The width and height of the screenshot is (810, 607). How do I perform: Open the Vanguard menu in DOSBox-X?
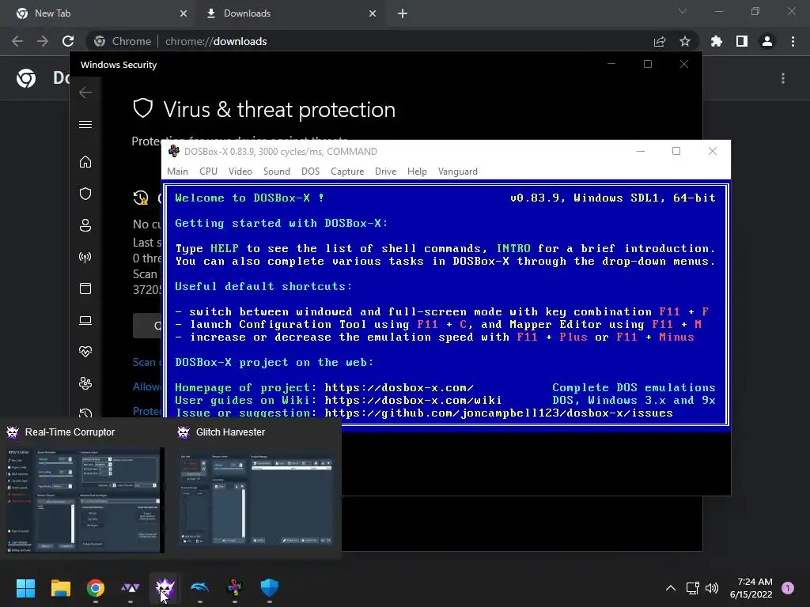coord(458,172)
